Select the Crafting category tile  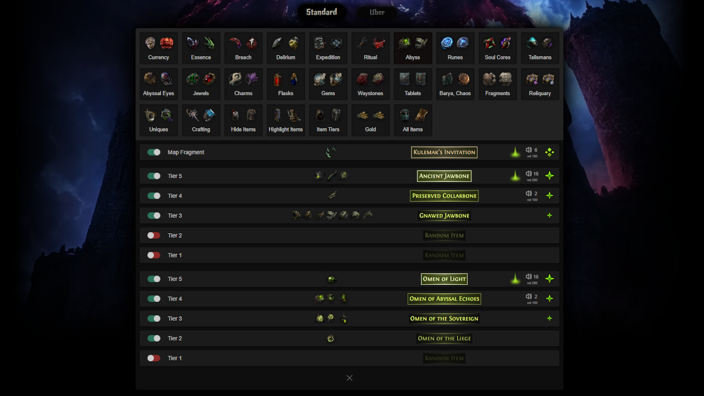tap(201, 120)
